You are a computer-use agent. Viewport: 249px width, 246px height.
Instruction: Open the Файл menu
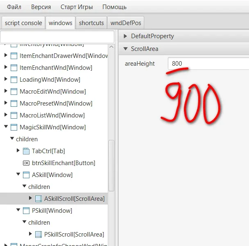tap(14, 7)
